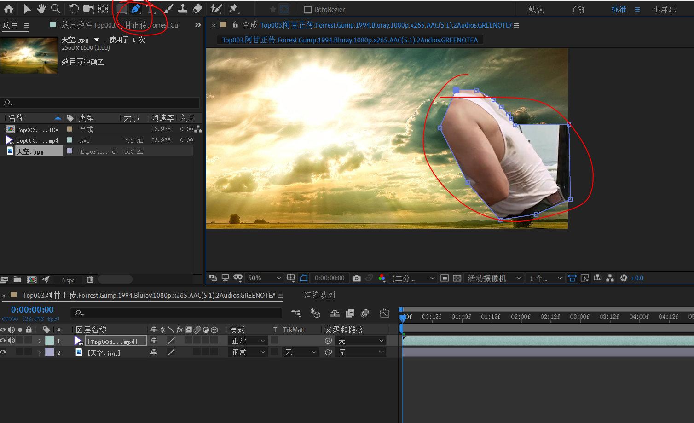Click the current time 0:00:00:00 display
The height and width of the screenshot is (423, 694).
(32, 310)
